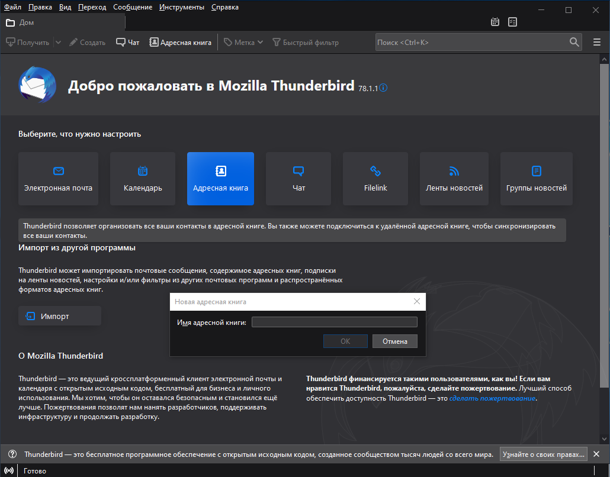Click the help icon in notification bar
This screenshot has width=610, height=477.
click(12, 454)
